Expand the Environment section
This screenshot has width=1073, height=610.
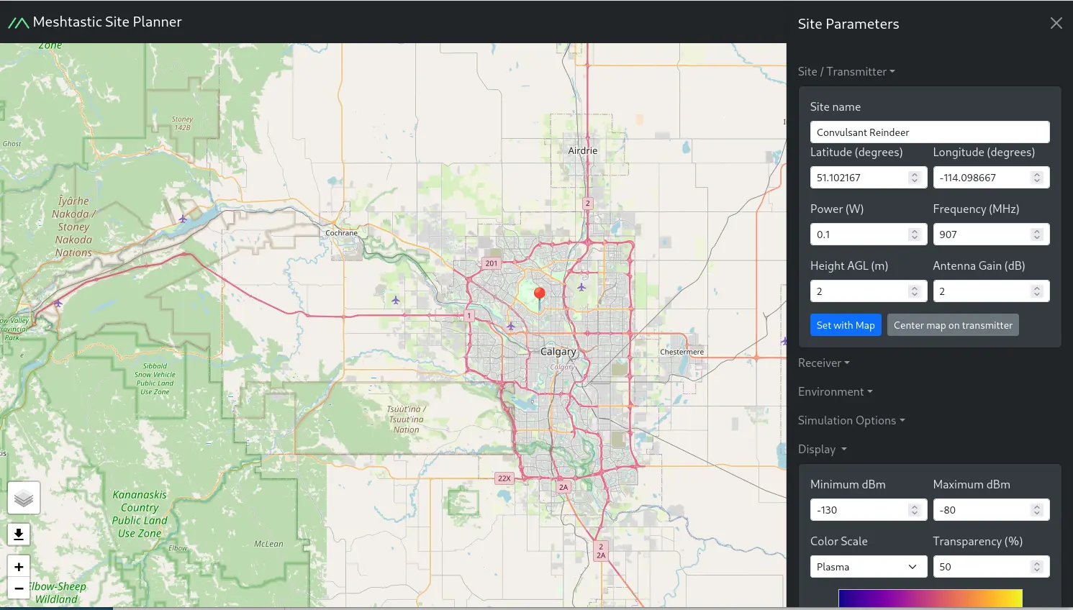(x=835, y=391)
